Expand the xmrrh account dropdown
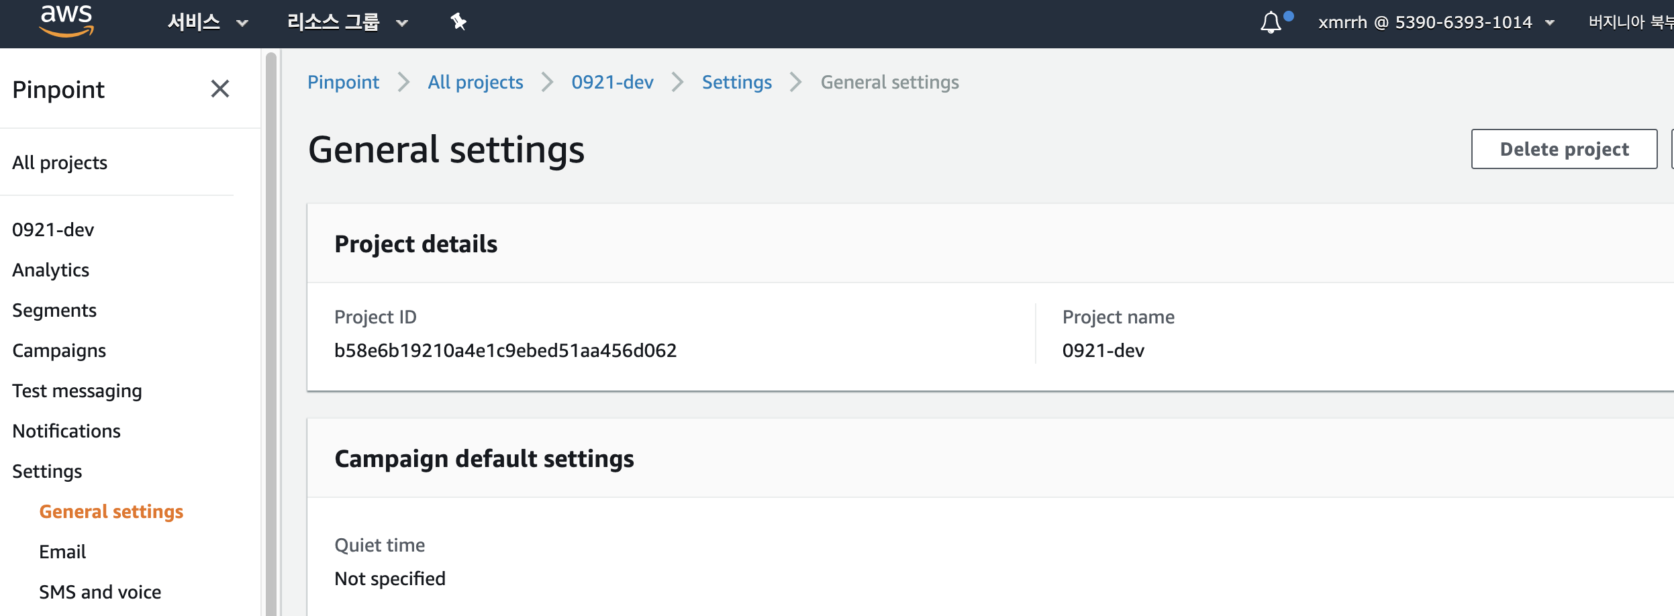This screenshot has width=1674, height=616. pyautogui.click(x=1436, y=23)
